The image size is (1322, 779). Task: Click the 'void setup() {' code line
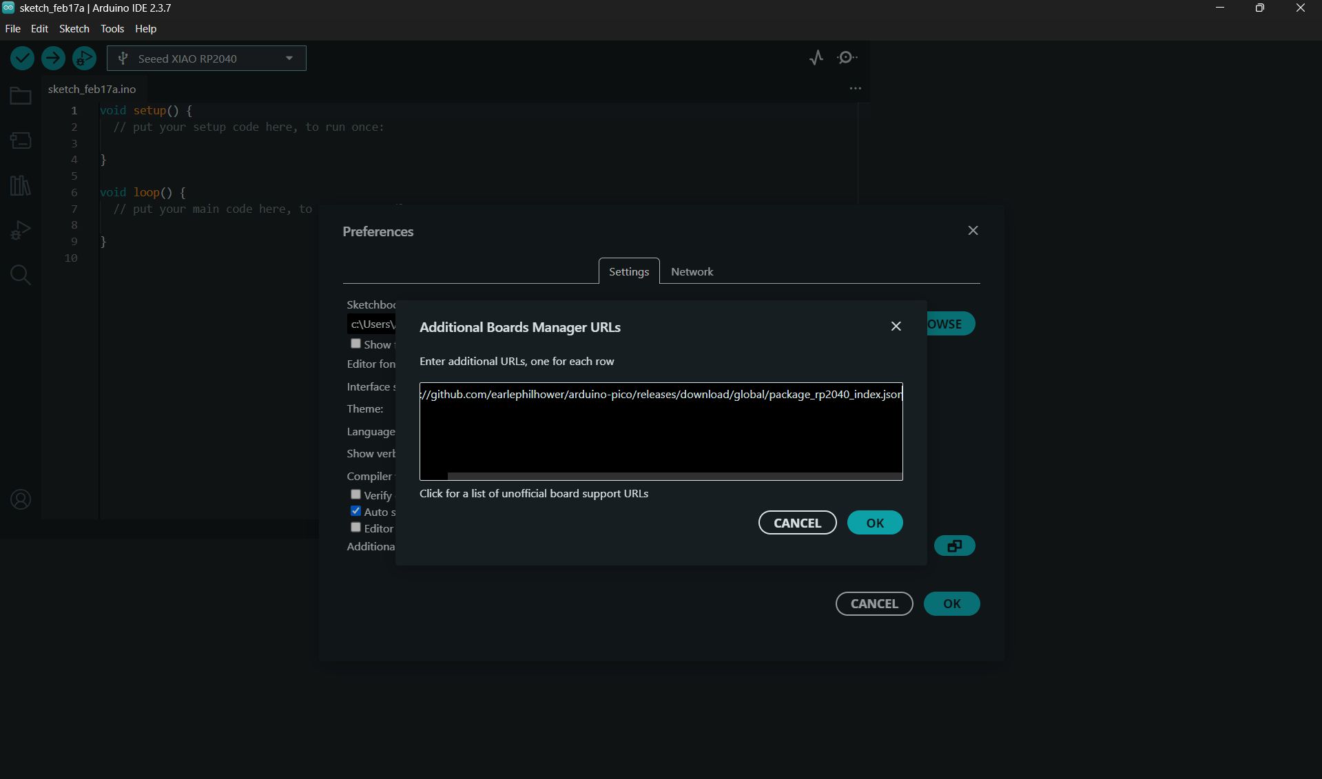146,111
